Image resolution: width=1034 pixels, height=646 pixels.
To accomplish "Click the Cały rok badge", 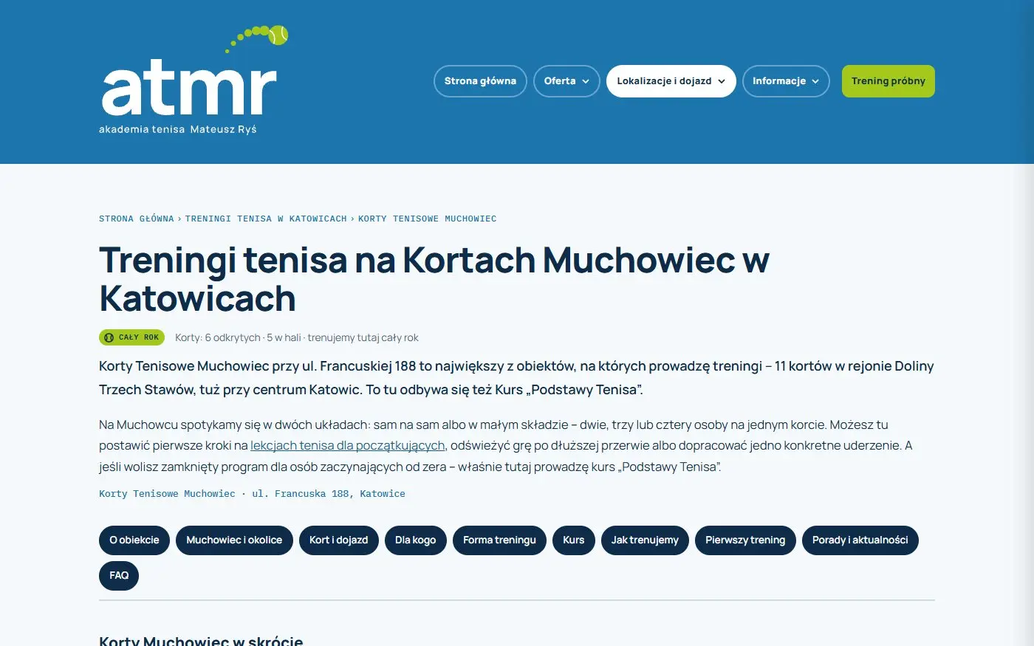I will coord(132,337).
